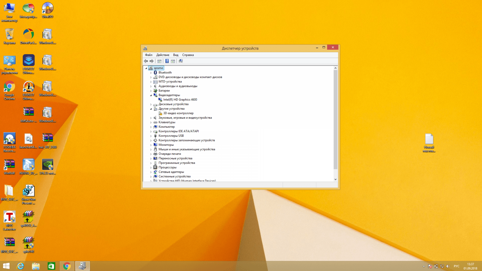Select the qosmo computer root node
Screen dimensions: 482x271
[158, 68]
